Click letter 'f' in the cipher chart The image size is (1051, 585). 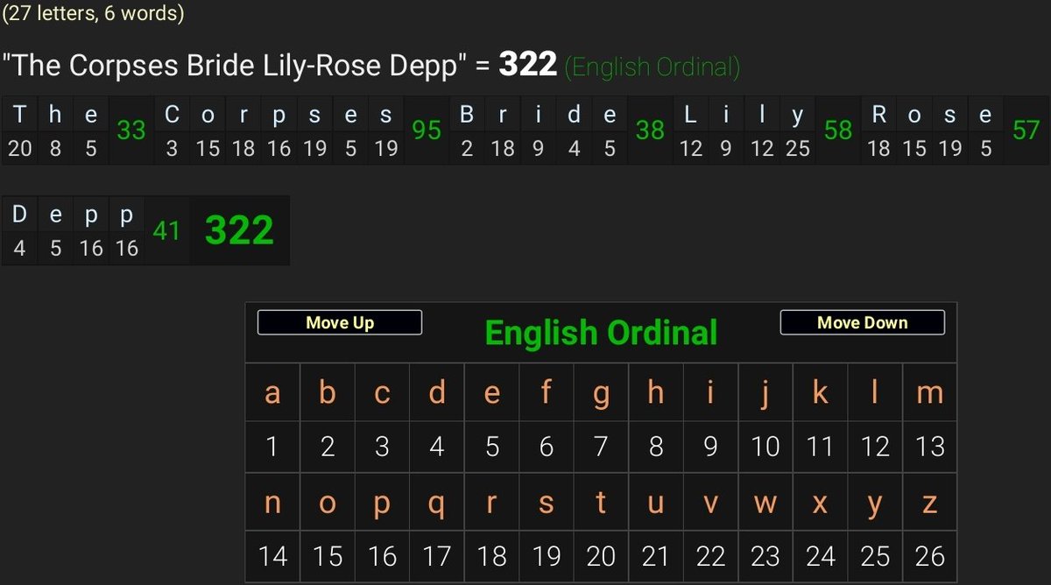(x=547, y=393)
